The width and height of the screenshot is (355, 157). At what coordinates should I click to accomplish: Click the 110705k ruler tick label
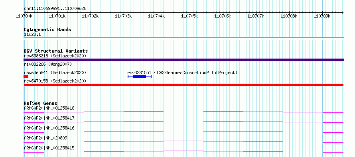coord(190,16)
